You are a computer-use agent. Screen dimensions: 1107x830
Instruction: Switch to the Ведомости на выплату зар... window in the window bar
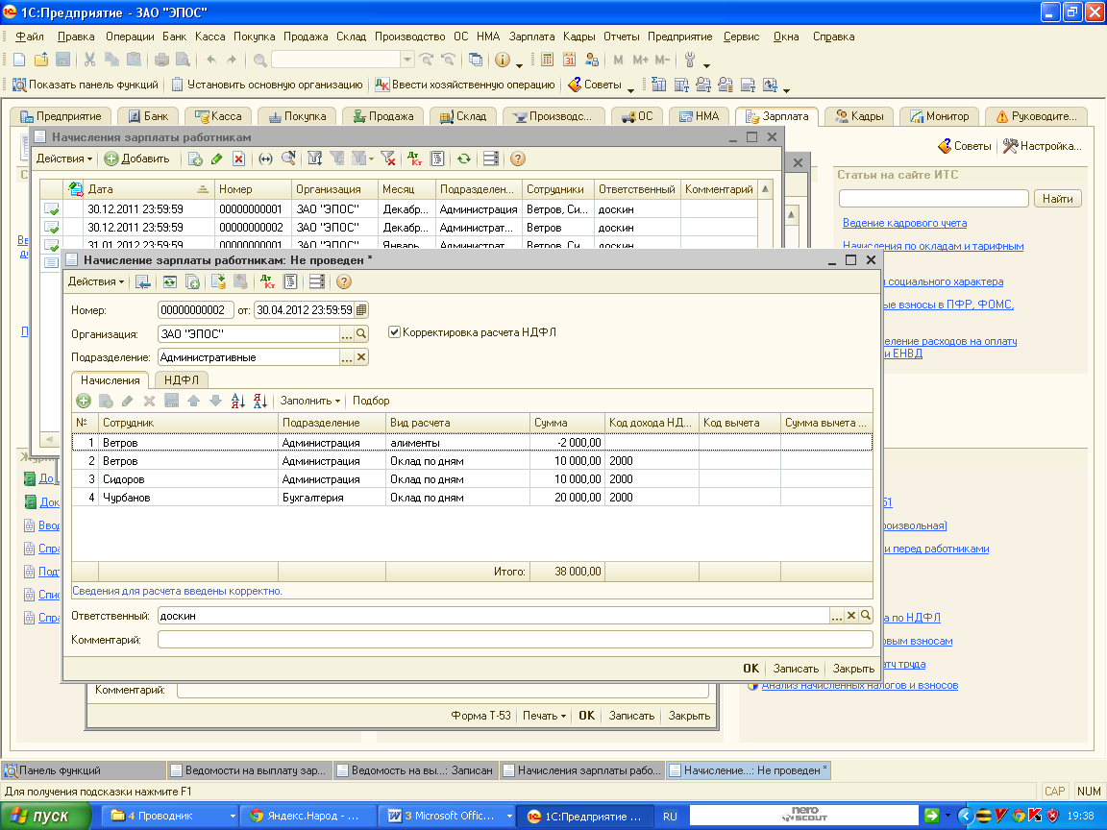point(249,770)
